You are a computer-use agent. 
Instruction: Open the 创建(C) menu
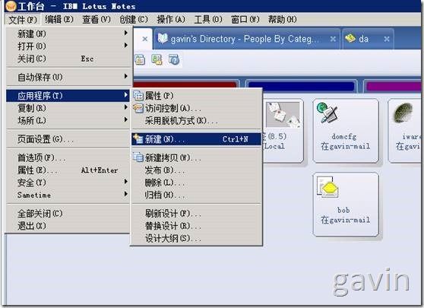coord(134,20)
